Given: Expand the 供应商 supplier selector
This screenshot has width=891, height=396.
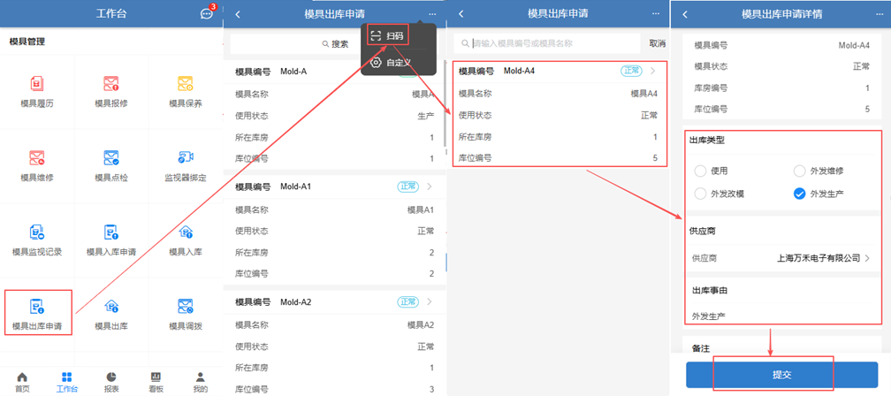Looking at the screenshot, I should click(x=867, y=258).
